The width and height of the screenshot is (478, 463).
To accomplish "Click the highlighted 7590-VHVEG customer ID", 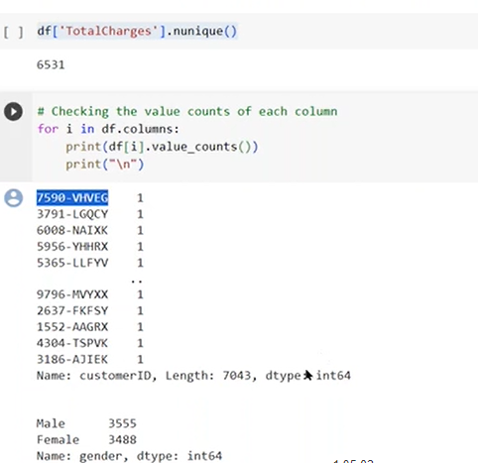I will pos(72,198).
